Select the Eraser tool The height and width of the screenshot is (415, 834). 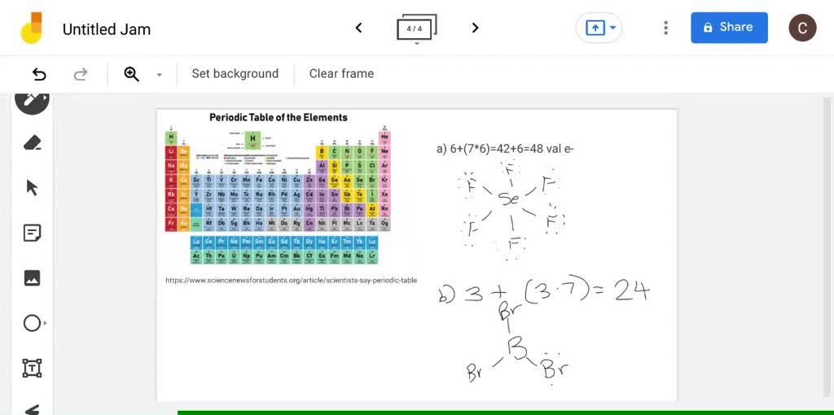(32, 142)
